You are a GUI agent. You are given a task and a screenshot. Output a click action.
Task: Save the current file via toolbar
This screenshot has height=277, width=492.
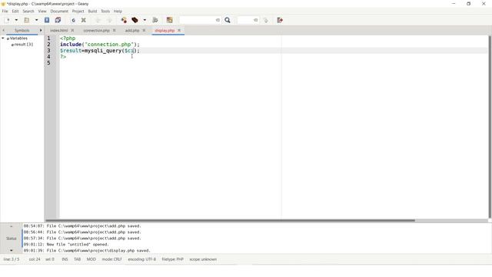[47, 20]
